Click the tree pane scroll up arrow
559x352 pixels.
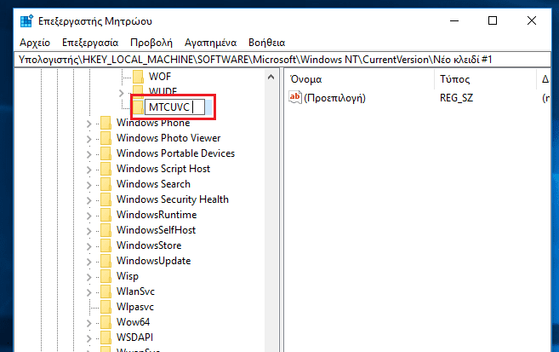(x=271, y=77)
